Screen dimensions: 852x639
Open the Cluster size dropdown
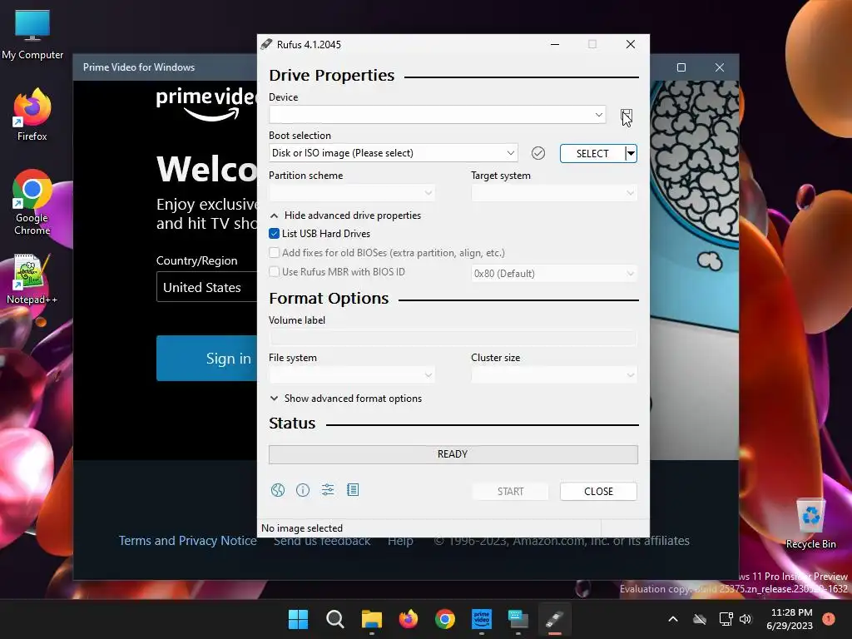554,375
